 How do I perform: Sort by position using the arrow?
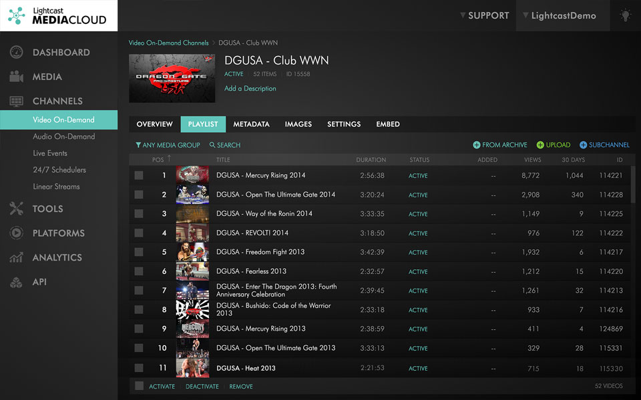point(169,159)
